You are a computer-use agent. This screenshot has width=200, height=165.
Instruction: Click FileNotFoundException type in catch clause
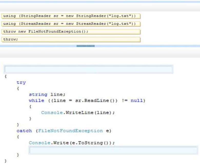pyautogui.click(x=70, y=131)
